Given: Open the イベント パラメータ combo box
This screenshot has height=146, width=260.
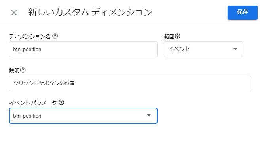Looking at the screenshot, I should pyautogui.click(x=83, y=116).
